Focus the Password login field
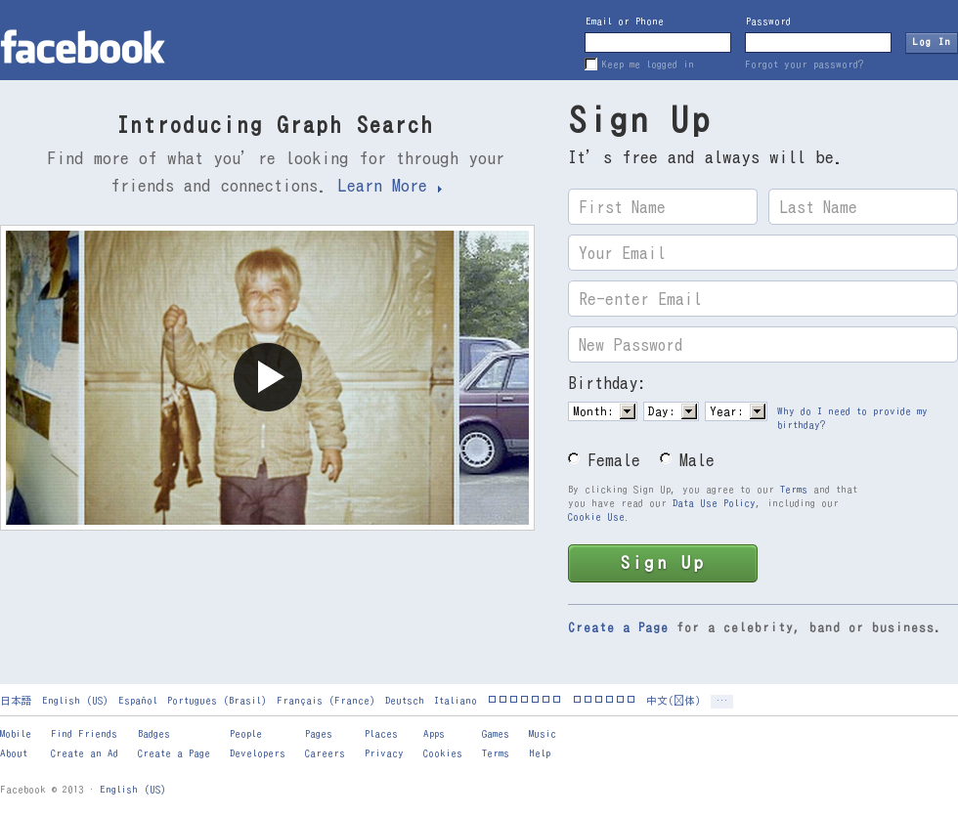The height and width of the screenshot is (816, 958). (817, 42)
